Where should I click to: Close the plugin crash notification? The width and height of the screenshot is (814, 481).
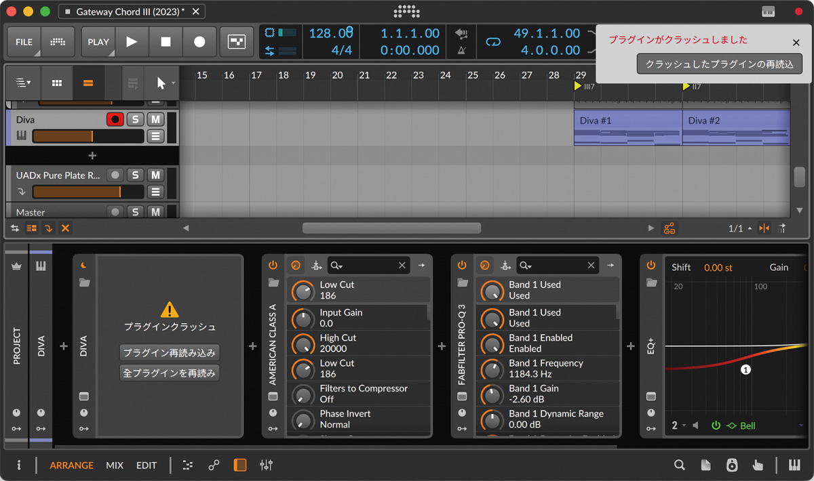[796, 42]
